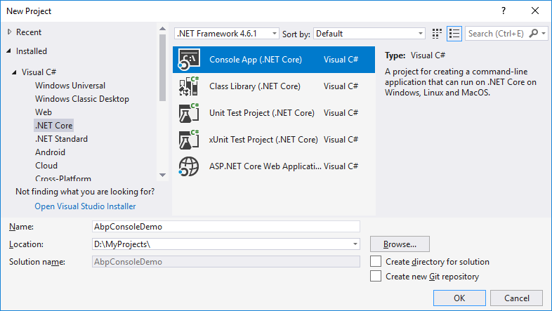Screen dimensions: 552x311
Task: Expand the Recent tree node
Action: tap(9, 32)
